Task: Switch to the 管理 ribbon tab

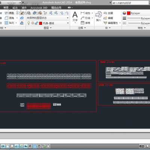Action: coord(6,8)
